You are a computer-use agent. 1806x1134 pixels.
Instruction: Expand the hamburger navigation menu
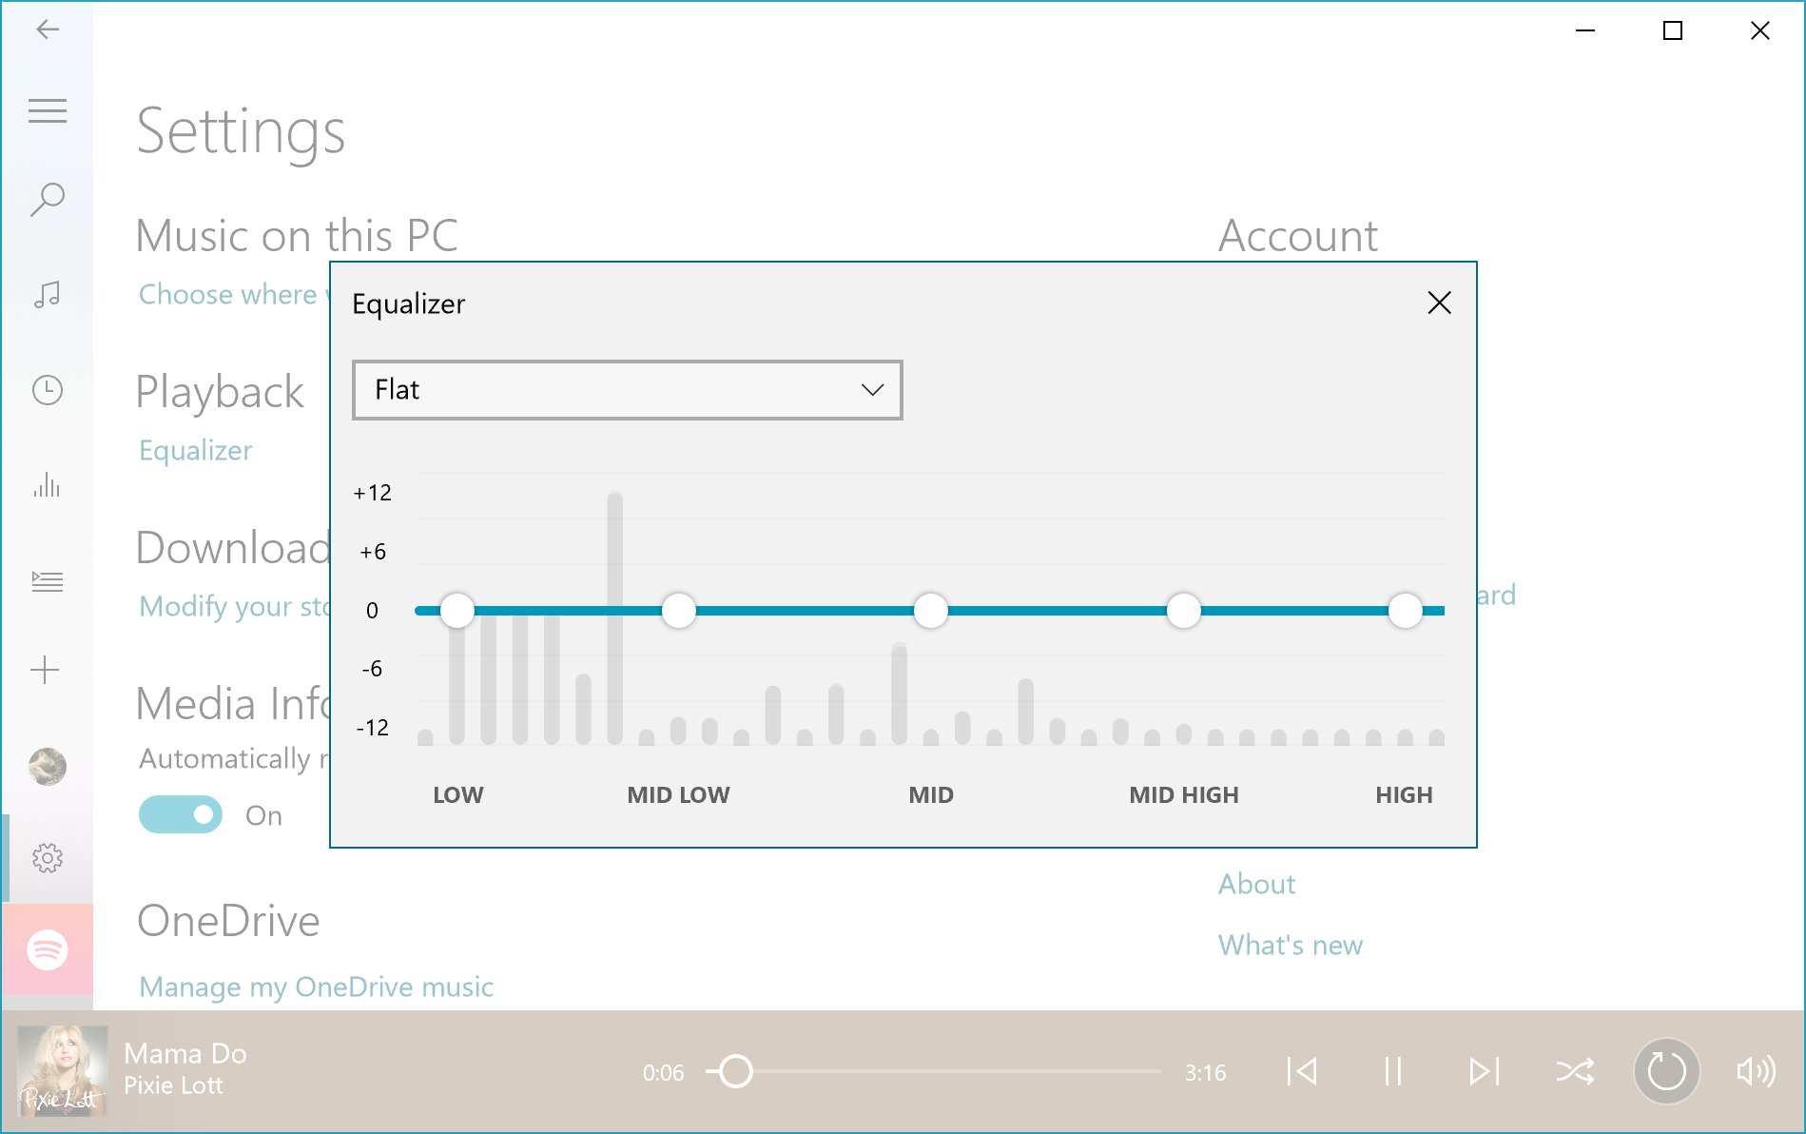click(x=48, y=111)
